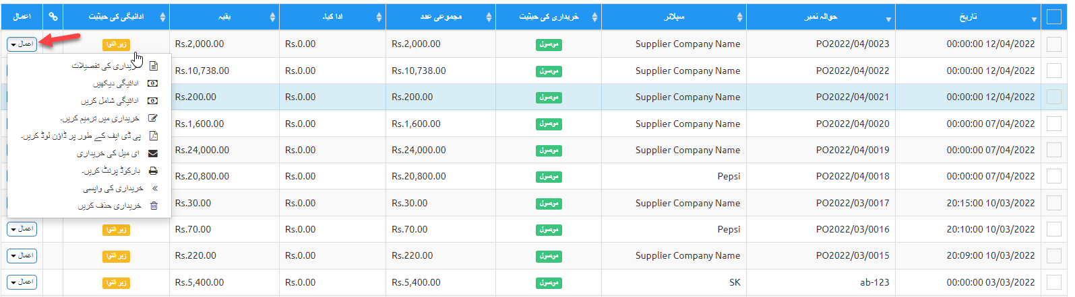Click the green status badge for PO2022/04/0019
This screenshot has height=297, width=1075.
tap(549, 151)
